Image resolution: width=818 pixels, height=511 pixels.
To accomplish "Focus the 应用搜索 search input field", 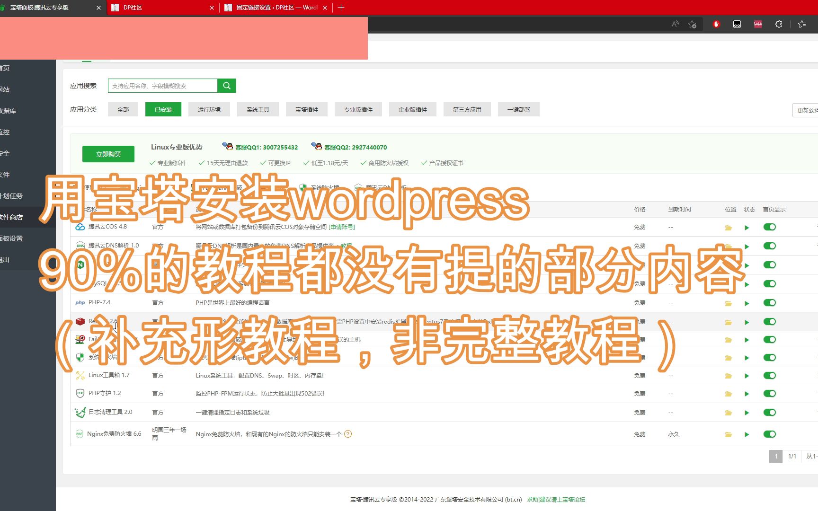I will [163, 86].
